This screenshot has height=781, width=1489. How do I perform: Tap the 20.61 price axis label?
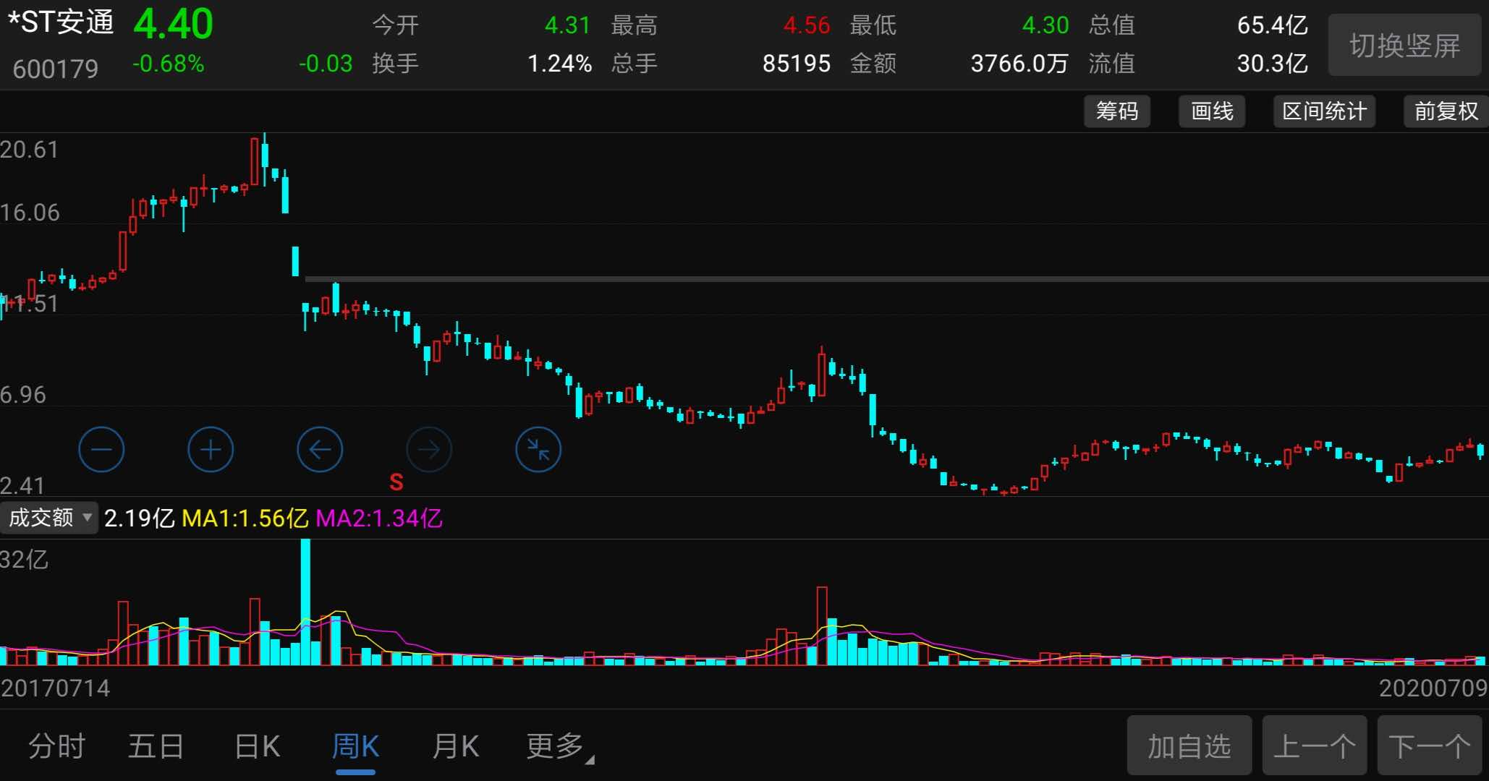click(29, 150)
